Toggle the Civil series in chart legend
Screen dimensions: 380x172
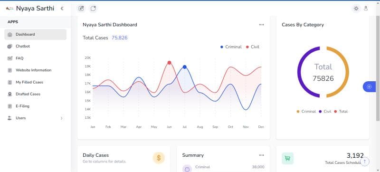(x=253, y=47)
